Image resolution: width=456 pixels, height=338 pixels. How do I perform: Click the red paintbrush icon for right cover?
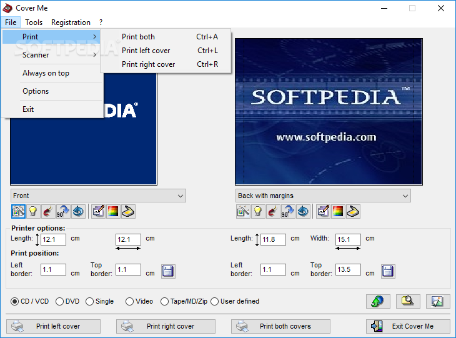273,211
